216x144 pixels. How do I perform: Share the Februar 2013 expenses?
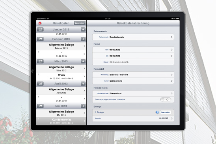[x=40, y=39]
